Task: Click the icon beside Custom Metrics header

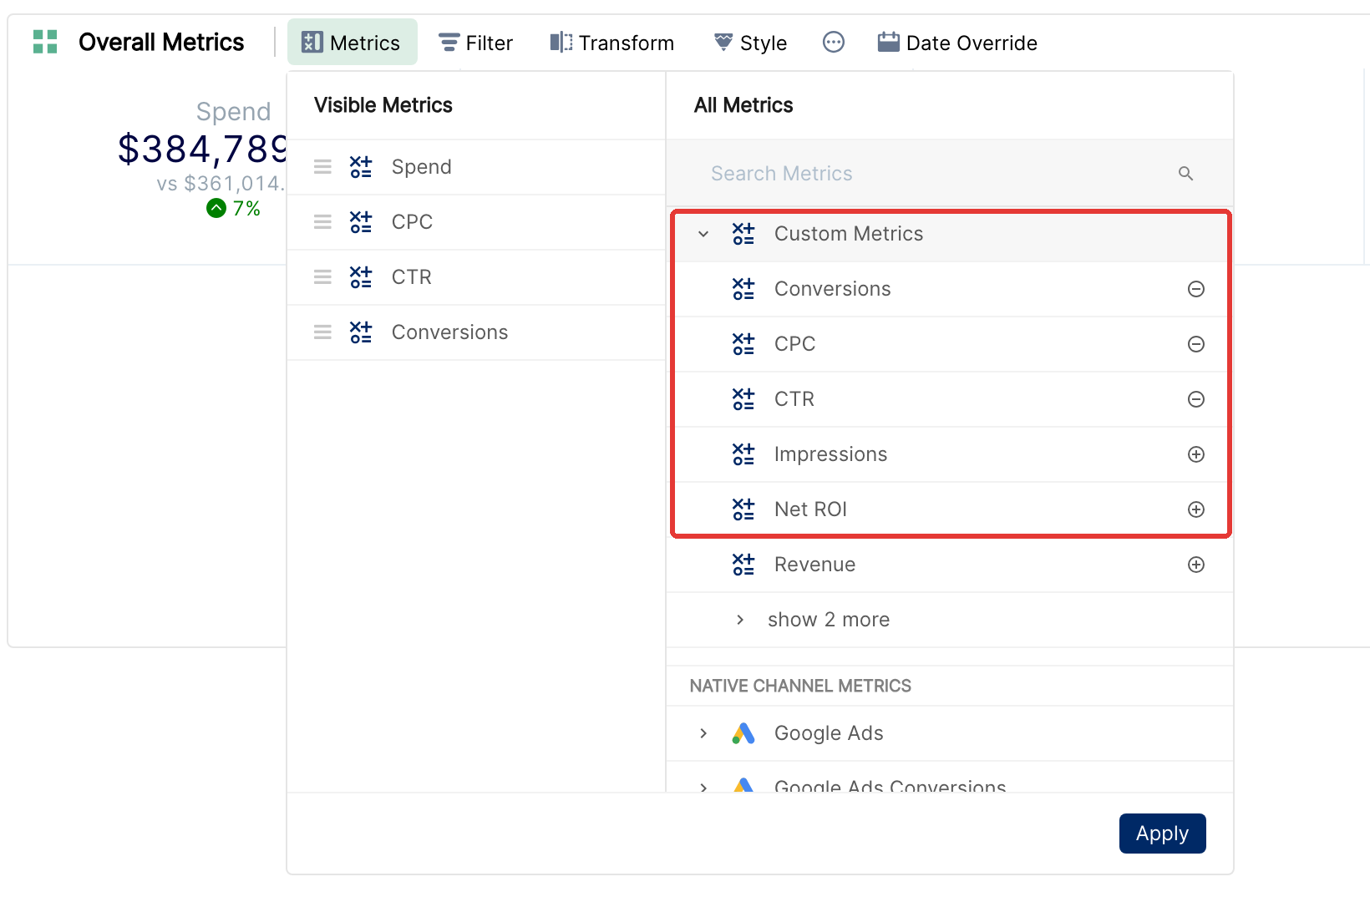Action: (743, 234)
